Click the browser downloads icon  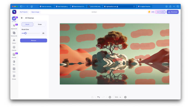tap(166, 7)
